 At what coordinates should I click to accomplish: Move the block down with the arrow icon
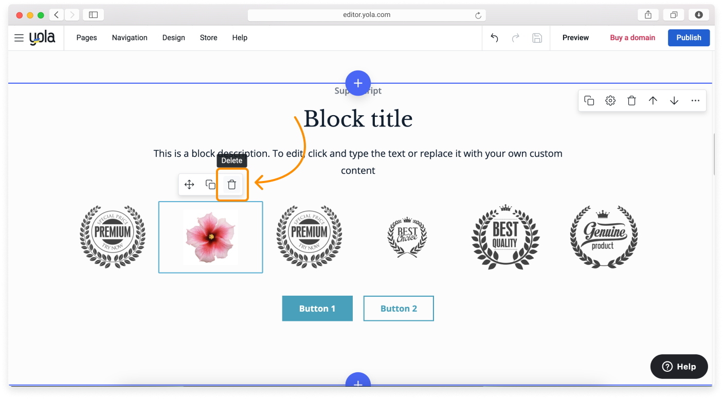(x=674, y=100)
